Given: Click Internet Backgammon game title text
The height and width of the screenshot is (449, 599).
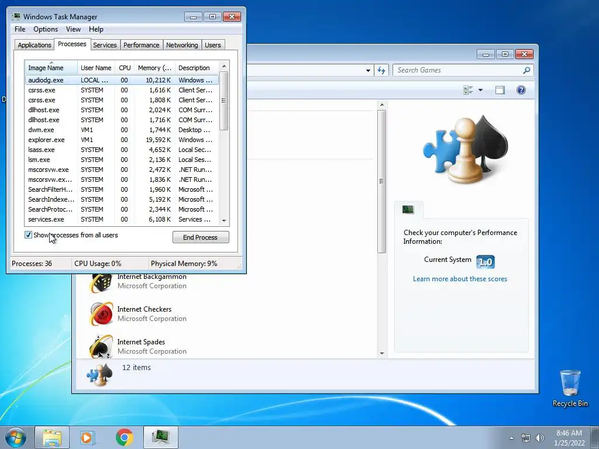Looking at the screenshot, I should (x=152, y=277).
